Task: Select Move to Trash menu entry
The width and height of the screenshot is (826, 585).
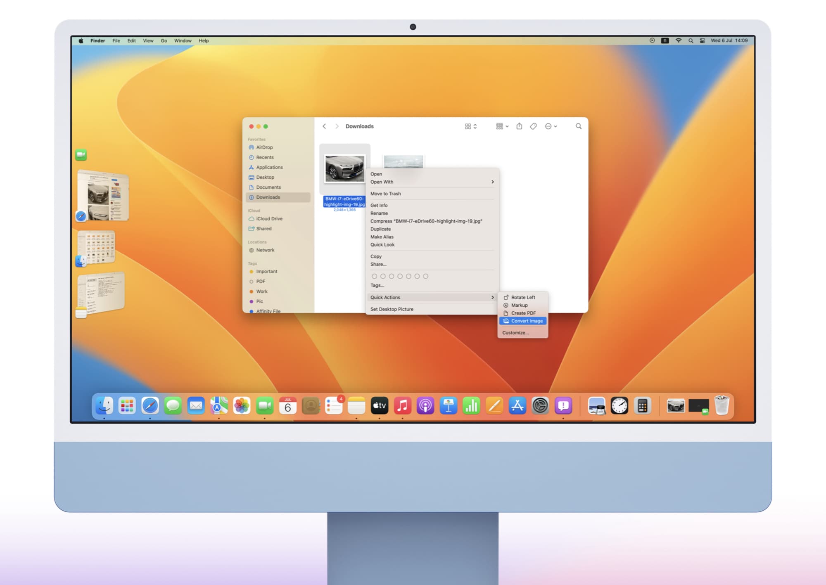Action: (385, 194)
